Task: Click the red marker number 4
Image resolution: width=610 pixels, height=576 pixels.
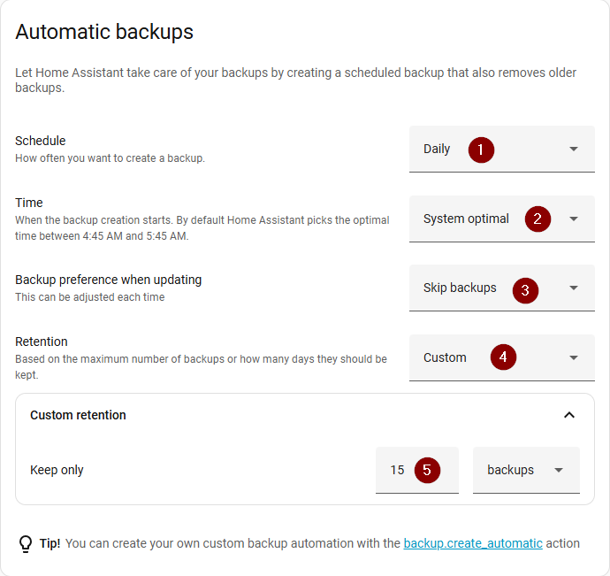Action: click(x=503, y=357)
